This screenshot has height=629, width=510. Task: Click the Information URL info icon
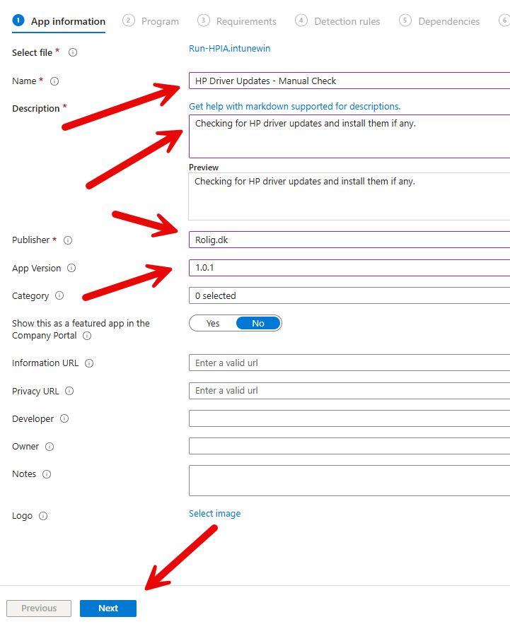coord(89,363)
